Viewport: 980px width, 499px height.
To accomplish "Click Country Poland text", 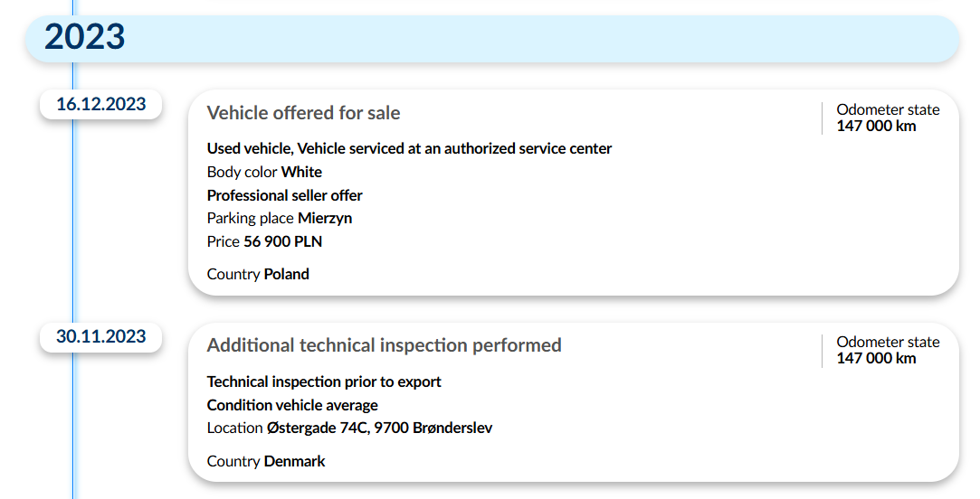I will point(258,274).
